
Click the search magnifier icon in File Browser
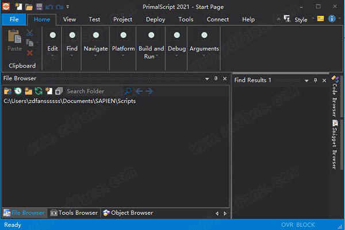128,91
